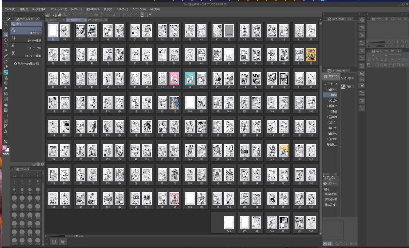Open page 59 blank thumbnail
The width and height of the screenshot is (409, 248).
coord(53,31)
